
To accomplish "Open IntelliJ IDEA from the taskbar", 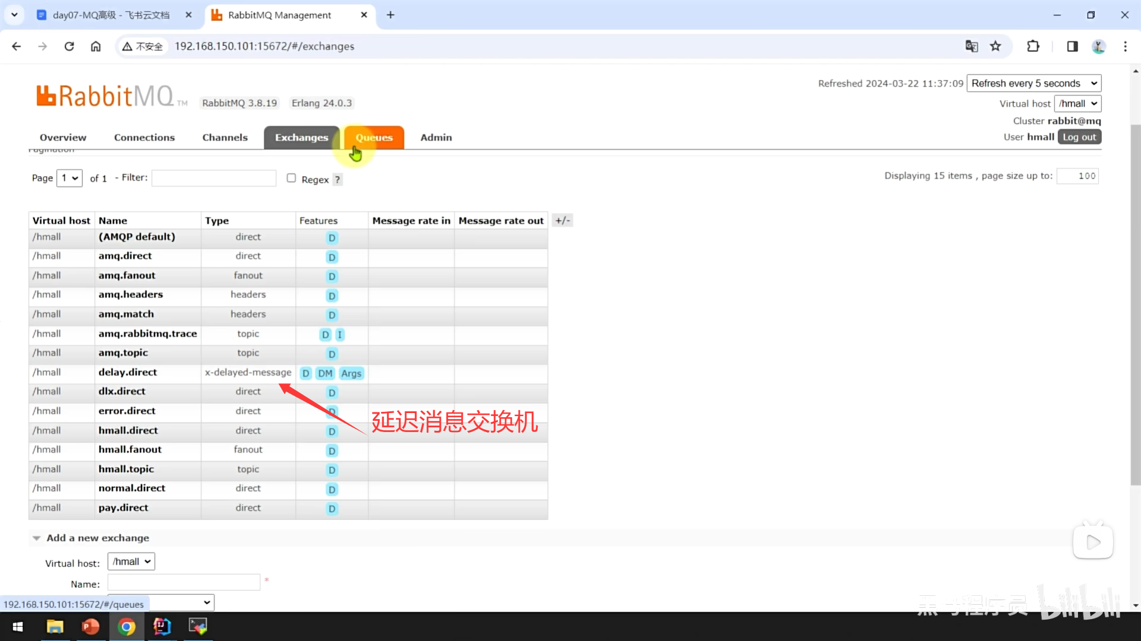I will click(x=162, y=626).
